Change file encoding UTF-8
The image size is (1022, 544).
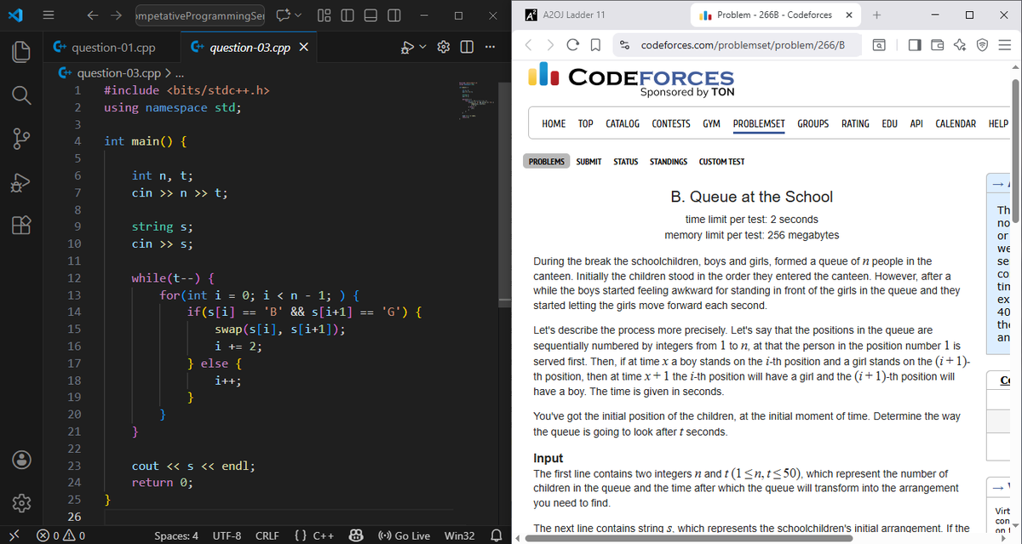coord(228,535)
